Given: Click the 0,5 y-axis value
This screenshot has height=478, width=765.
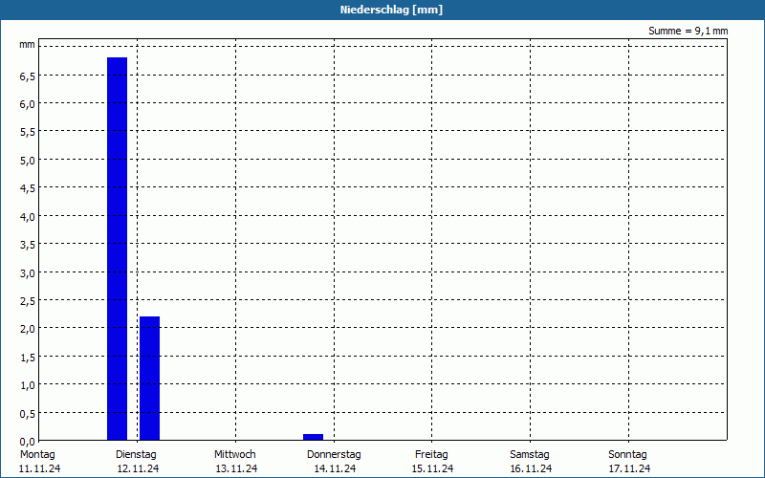Looking at the screenshot, I should (28, 414).
